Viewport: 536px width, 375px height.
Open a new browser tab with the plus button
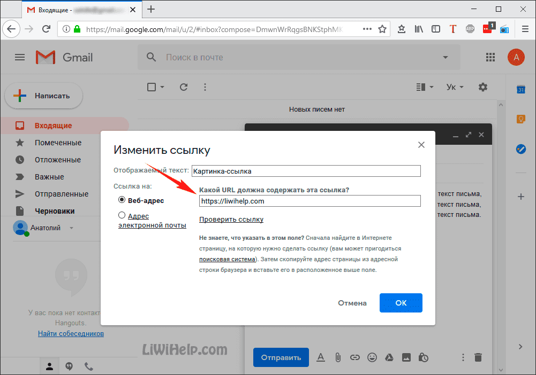(x=151, y=9)
